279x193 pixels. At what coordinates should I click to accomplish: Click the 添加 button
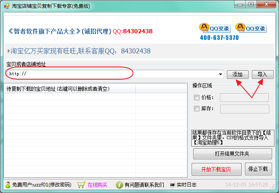(238, 74)
